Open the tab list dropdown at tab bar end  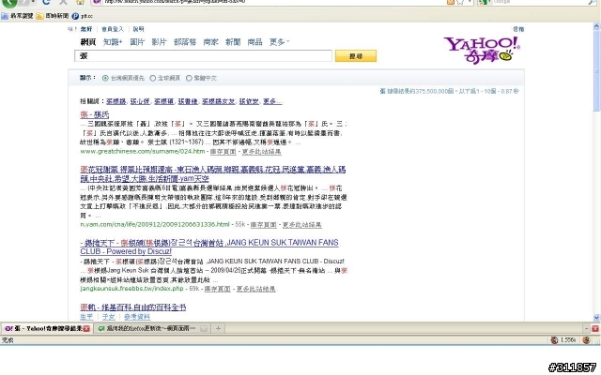click(586, 329)
